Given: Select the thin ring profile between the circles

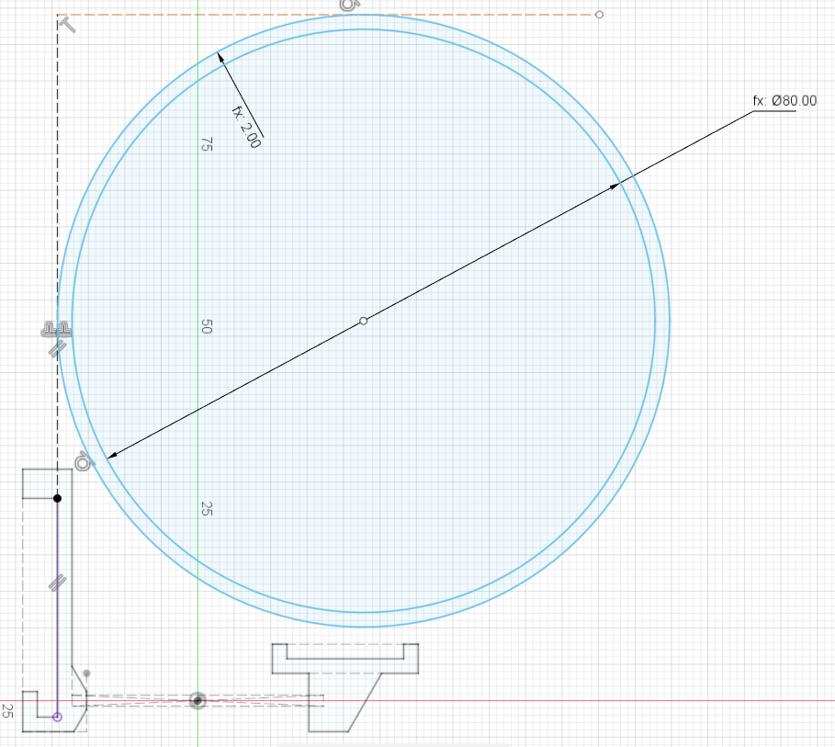Looking at the screenshot, I should [x=662, y=321].
